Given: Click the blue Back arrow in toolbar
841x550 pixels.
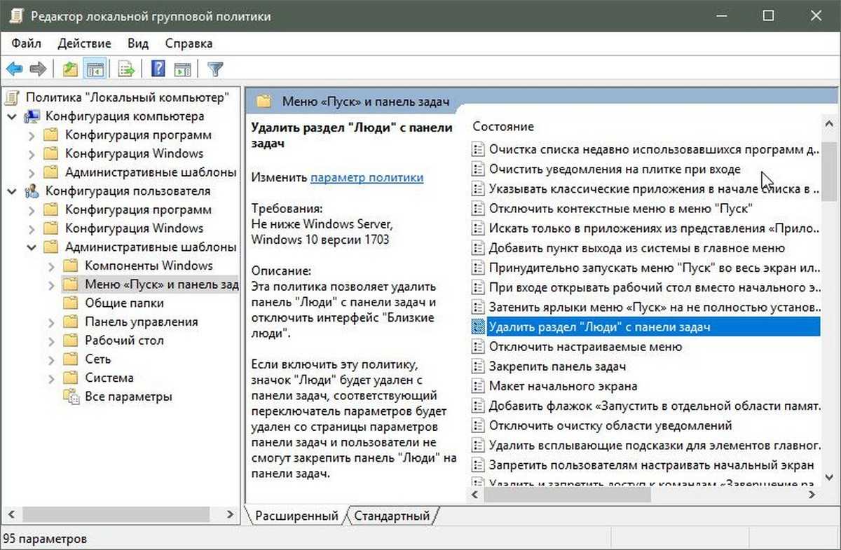Looking at the screenshot, I should click(x=14, y=69).
